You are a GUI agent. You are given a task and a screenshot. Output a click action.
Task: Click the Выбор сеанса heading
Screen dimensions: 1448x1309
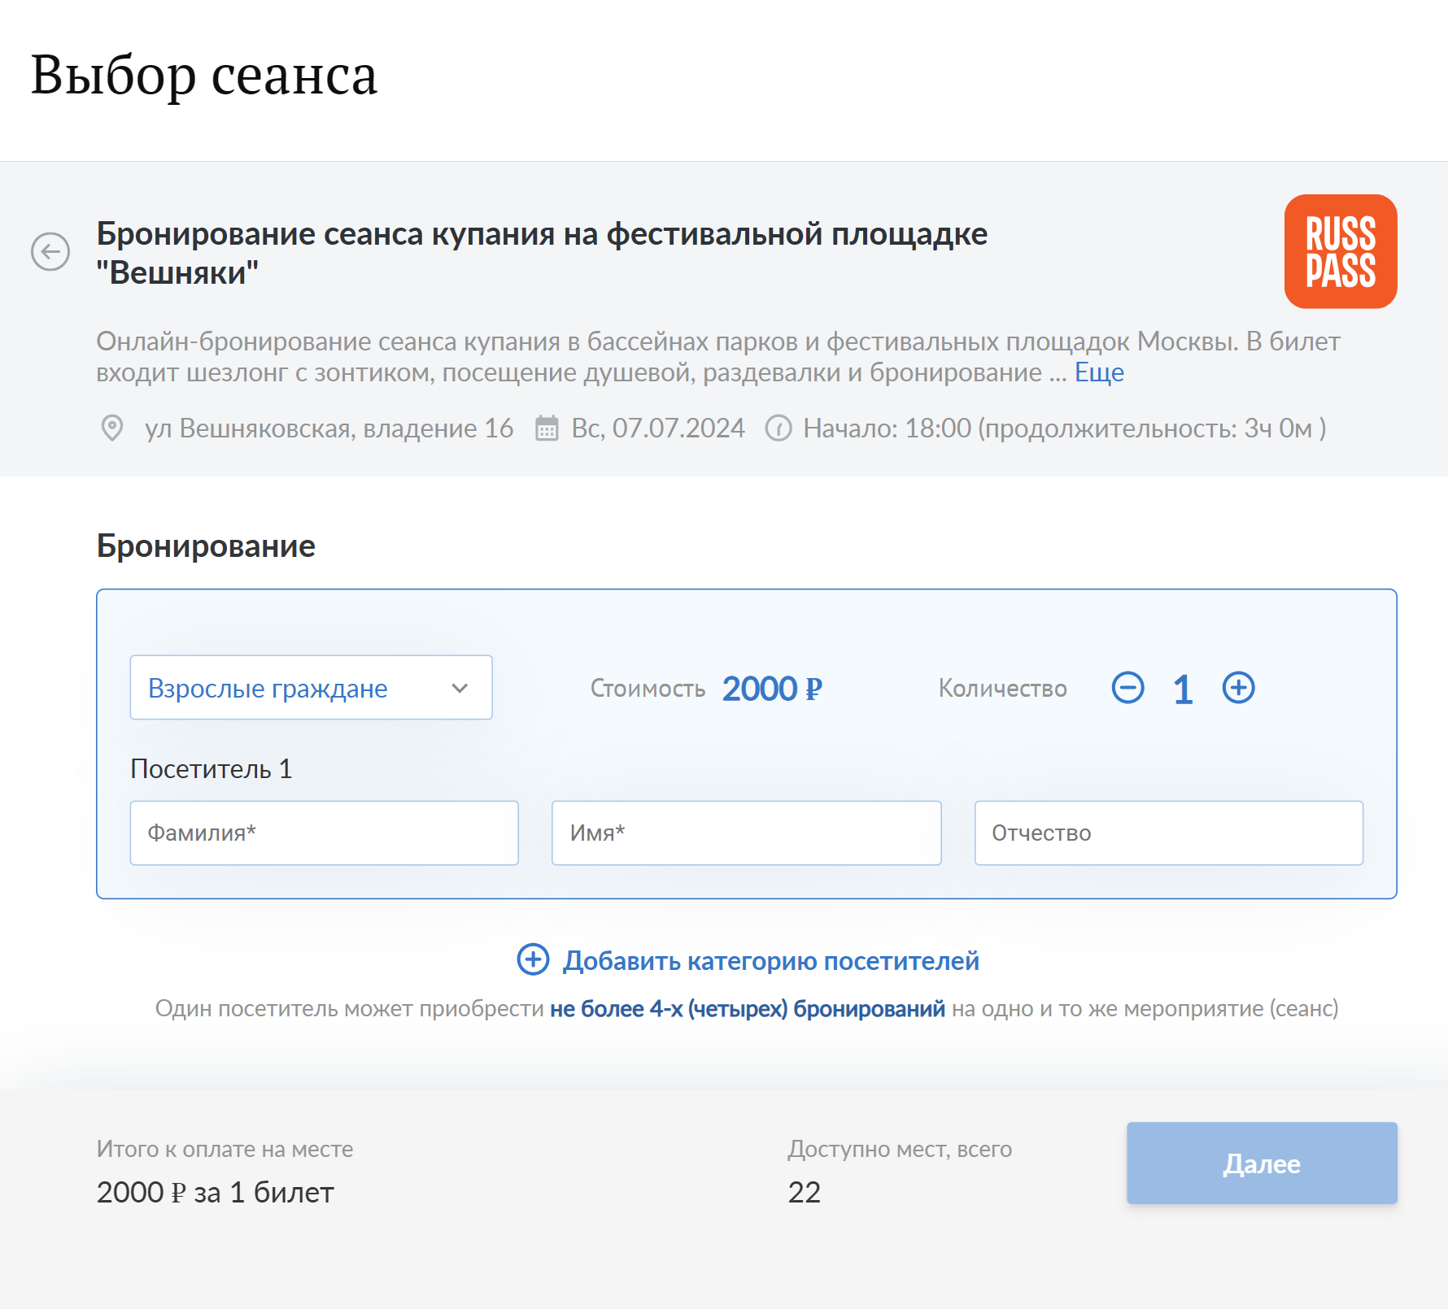pos(203,75)
